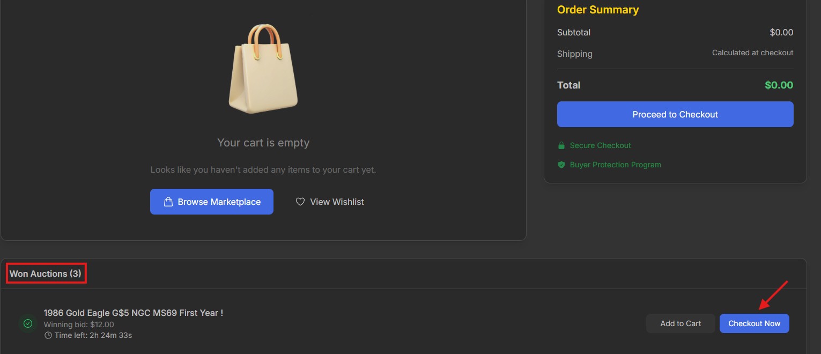Click the lock icon next to Secure Checkout
Viewport: 821px width, 354px height.
tap(561, 145)
